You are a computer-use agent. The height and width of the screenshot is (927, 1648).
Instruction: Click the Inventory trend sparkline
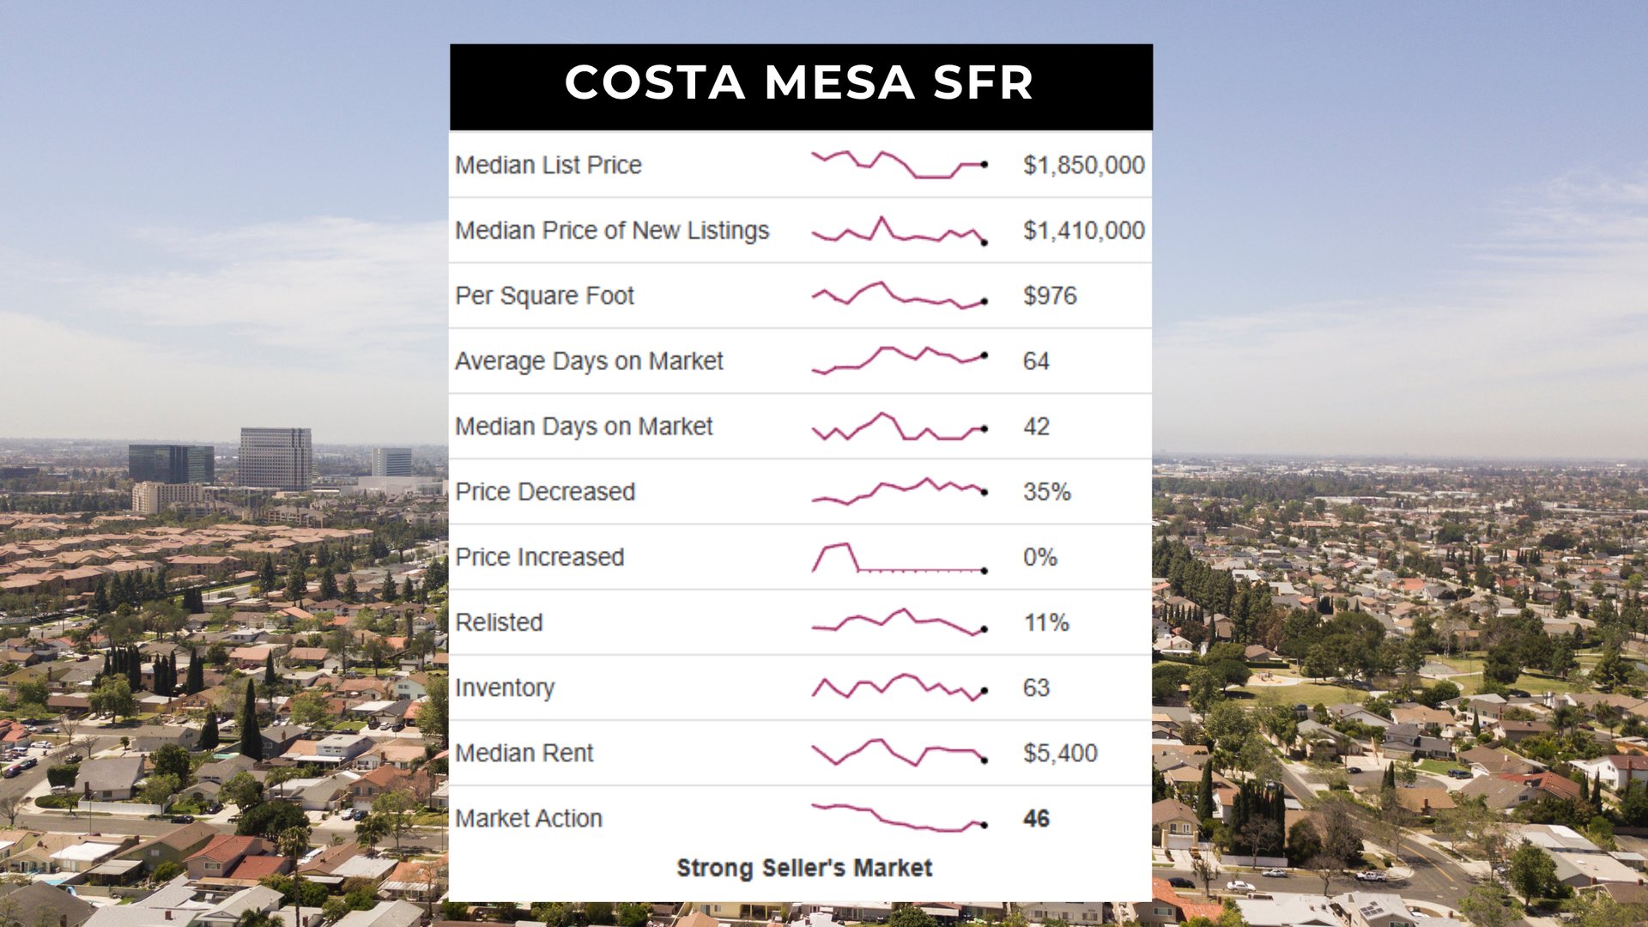(899, 688)
